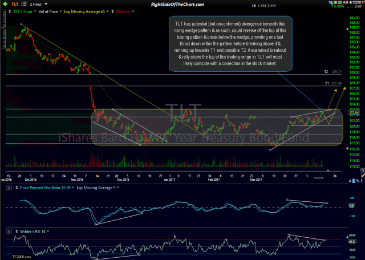Click the current price tag 122.64
The image size is (365, 260).
(x=354, y=113)
